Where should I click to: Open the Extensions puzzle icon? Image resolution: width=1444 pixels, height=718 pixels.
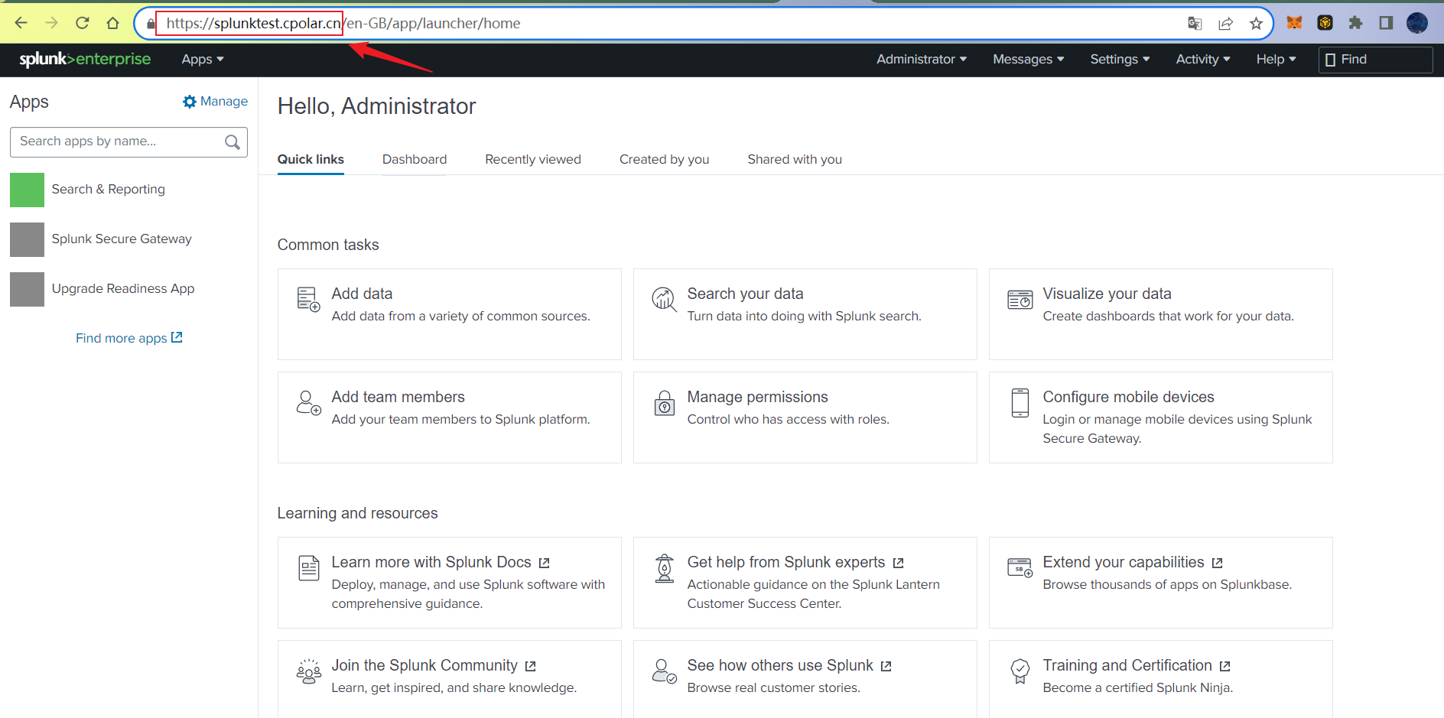(1355, 23)
